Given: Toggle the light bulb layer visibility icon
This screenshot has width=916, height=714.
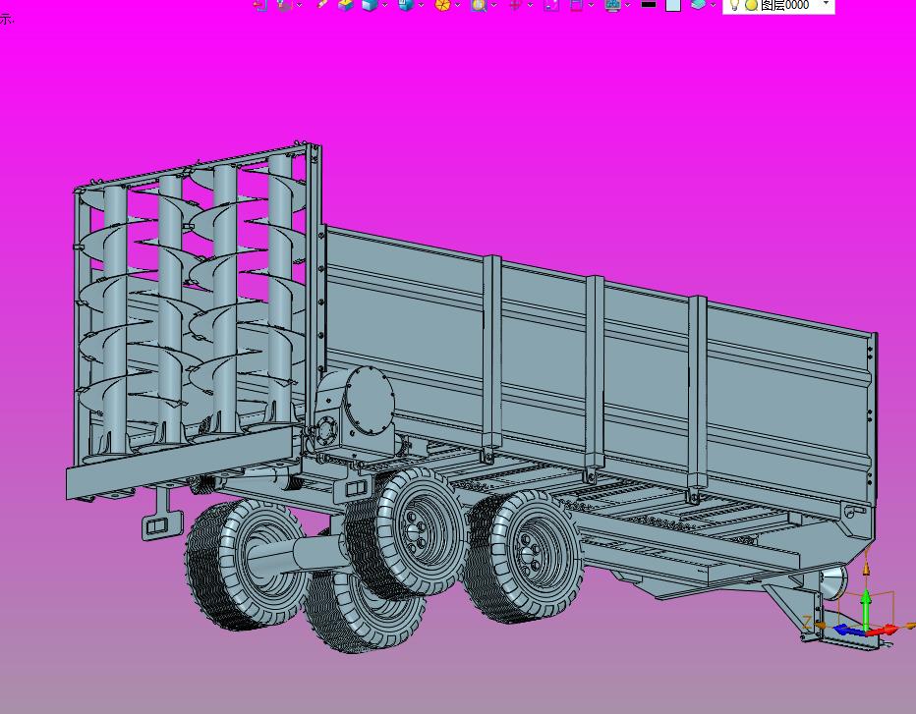Looking at the screenshot, I should point(735,5).
